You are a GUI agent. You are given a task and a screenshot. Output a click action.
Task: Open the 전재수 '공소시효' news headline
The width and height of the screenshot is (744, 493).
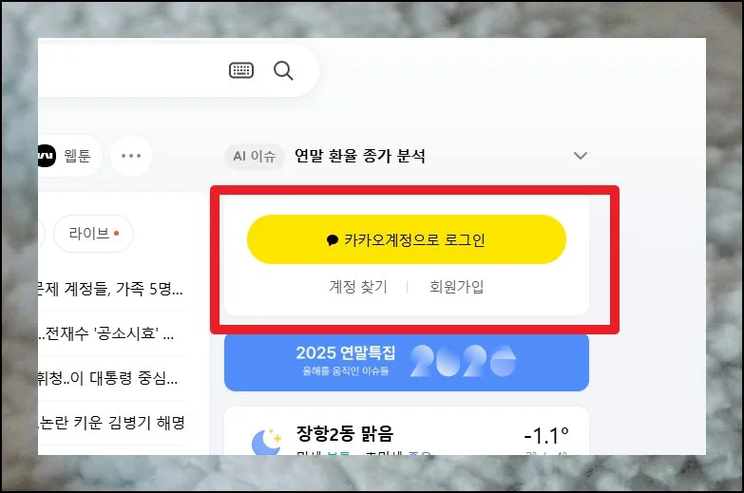coord(106,333)
